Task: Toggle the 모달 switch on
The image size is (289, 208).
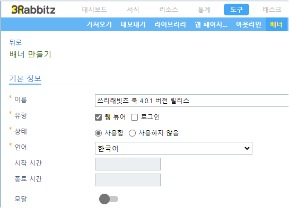Action: [109, 199]
